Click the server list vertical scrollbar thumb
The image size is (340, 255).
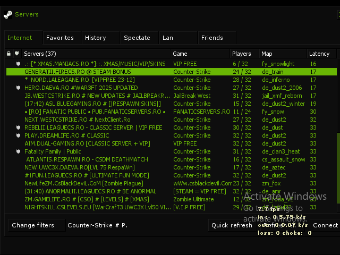coord(338,168)
